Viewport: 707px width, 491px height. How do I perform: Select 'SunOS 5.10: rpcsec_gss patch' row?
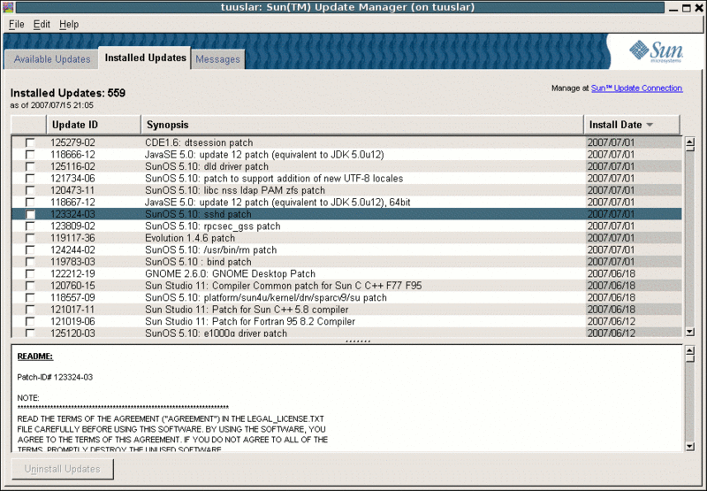(346, 226)
